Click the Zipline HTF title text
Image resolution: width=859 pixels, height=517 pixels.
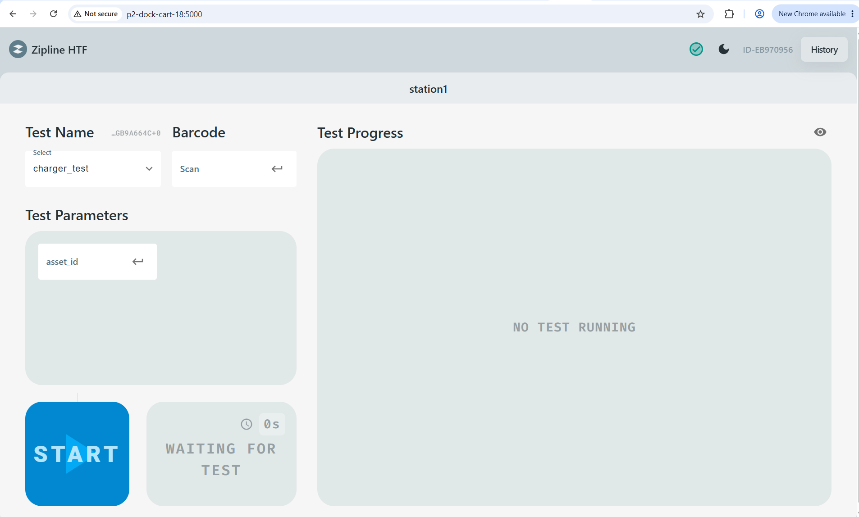[59, 50]
